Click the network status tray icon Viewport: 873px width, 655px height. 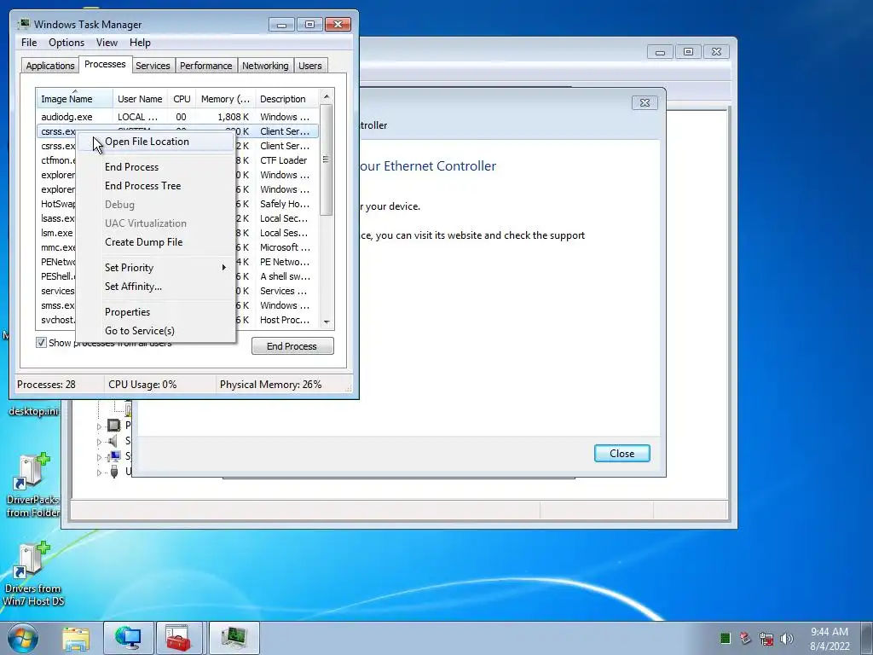[766, 638]
